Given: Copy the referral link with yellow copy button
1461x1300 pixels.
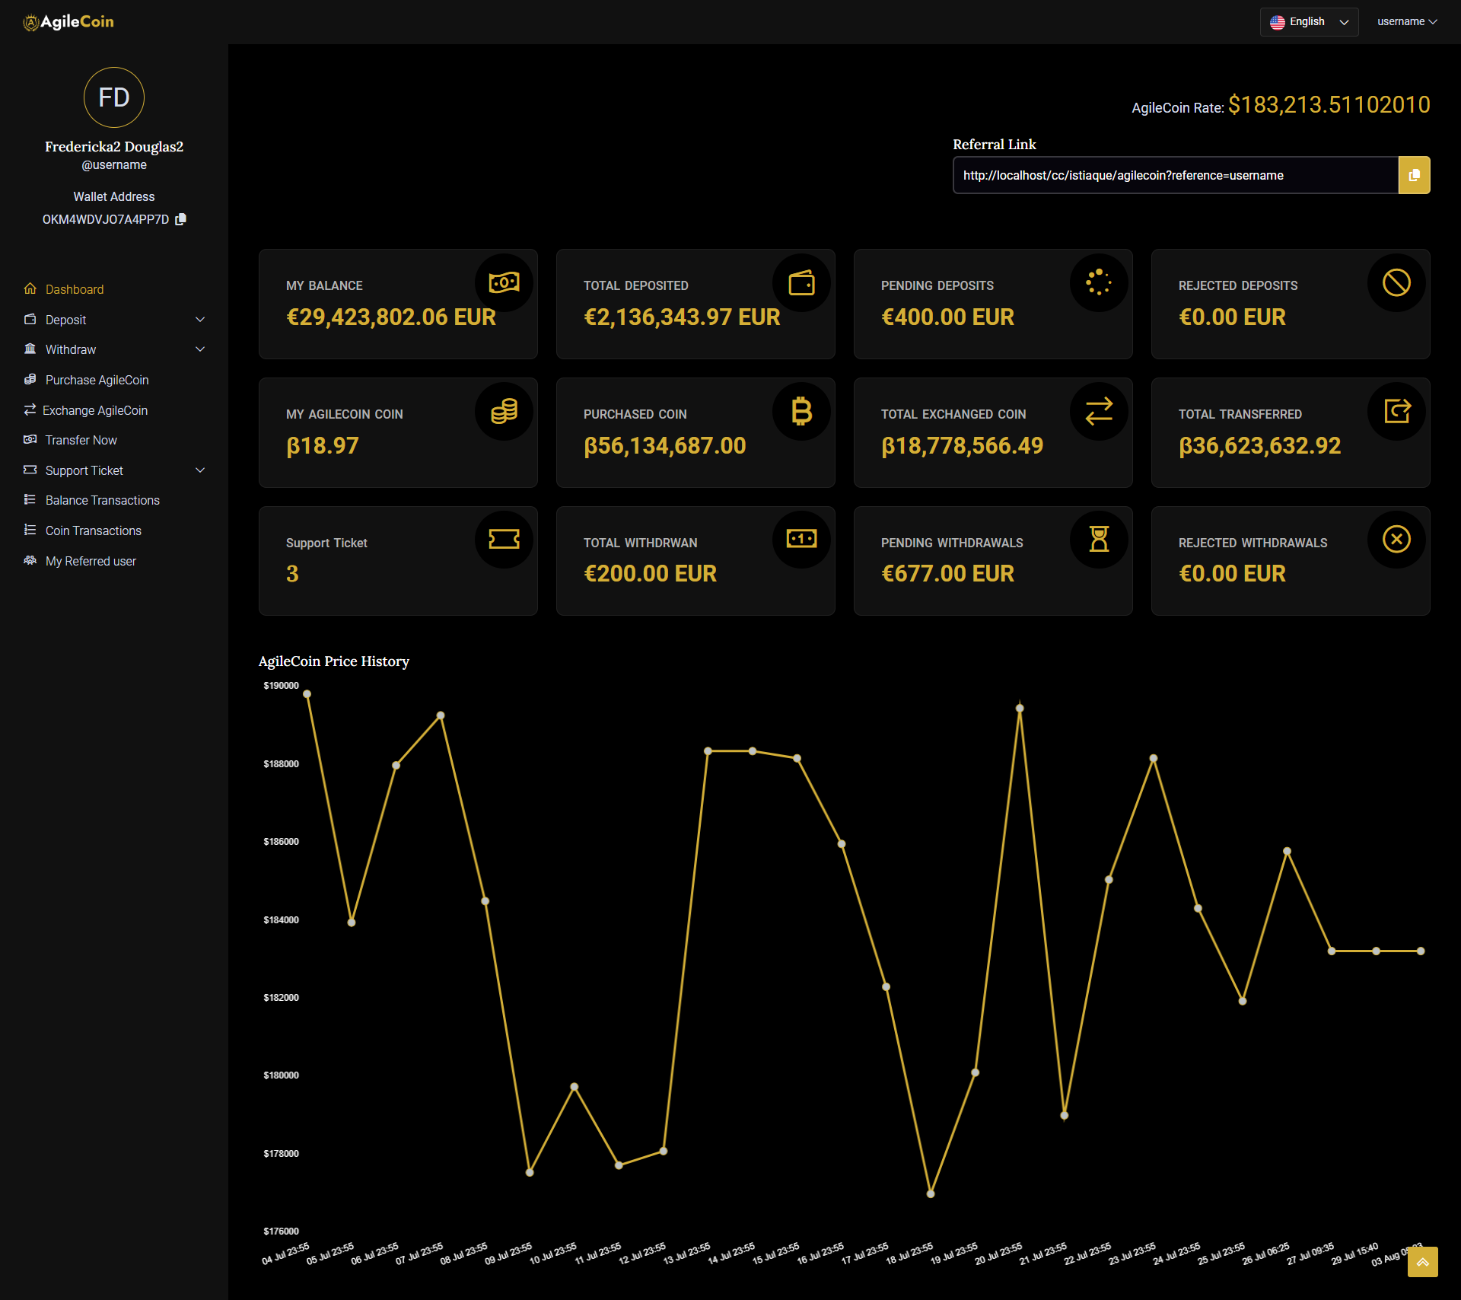Looking at the screenshot, I should click(x=1414, y=175).
